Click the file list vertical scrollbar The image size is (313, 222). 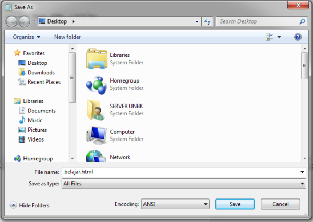[303, 104]
